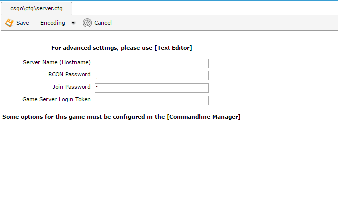338x208 pixels.
Task: Select the csgo\cfg\server.cfg tab
Action: (37, 8)
